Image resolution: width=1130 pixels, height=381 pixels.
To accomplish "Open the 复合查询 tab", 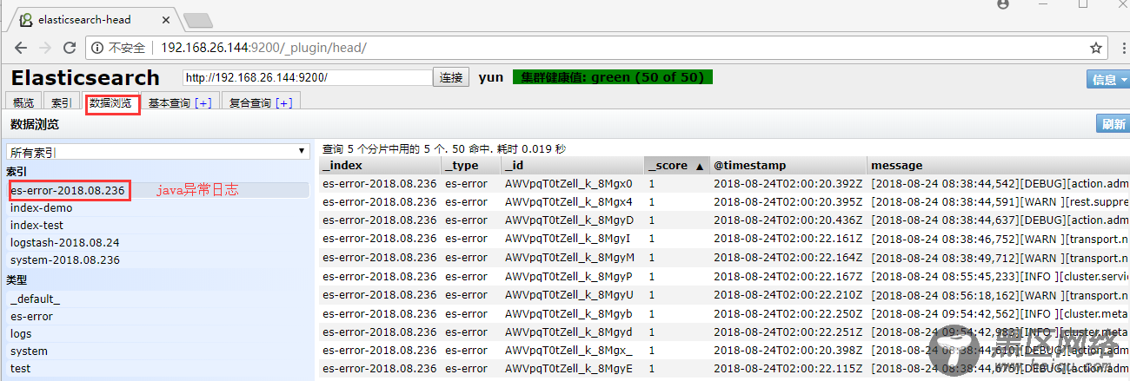I will [250, 102].
